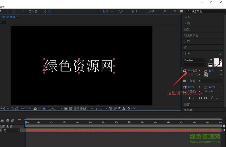226x147 pixels.
Task: Click the search magnifier icon
Action: point(188,11)
